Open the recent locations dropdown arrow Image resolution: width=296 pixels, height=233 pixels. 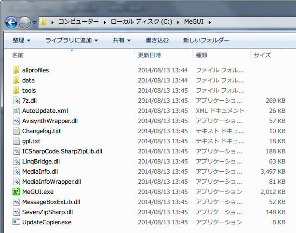tap(34, 23)
